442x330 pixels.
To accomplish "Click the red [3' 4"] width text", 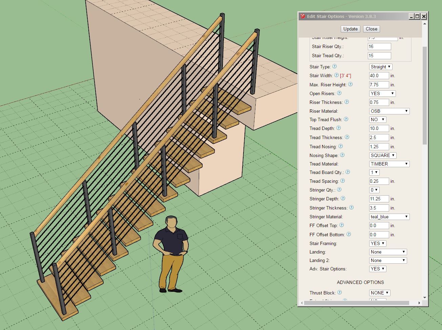I will 345,75.
